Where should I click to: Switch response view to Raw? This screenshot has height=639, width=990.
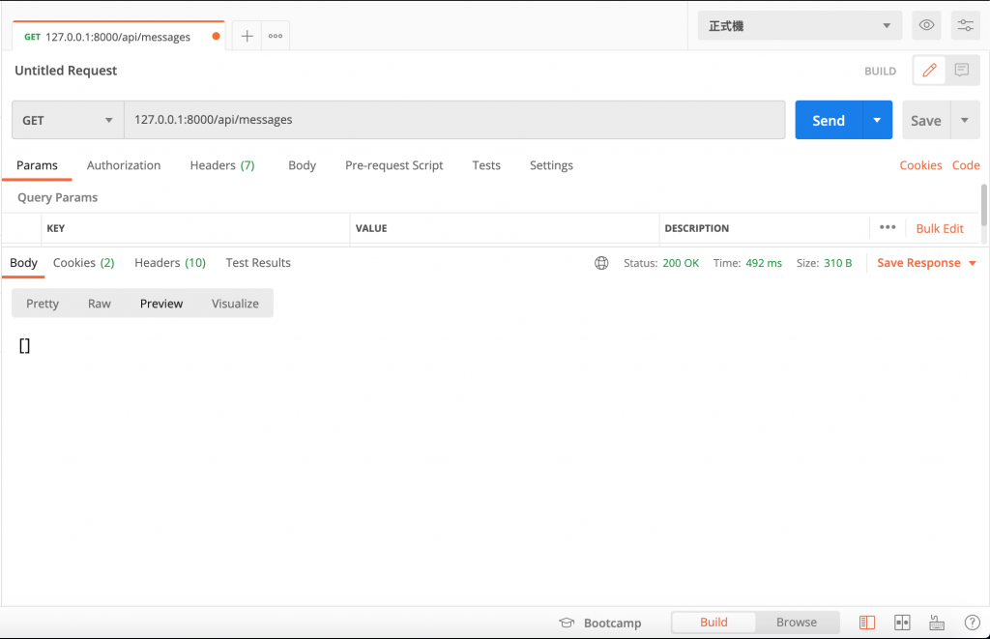tap(100, 304)
